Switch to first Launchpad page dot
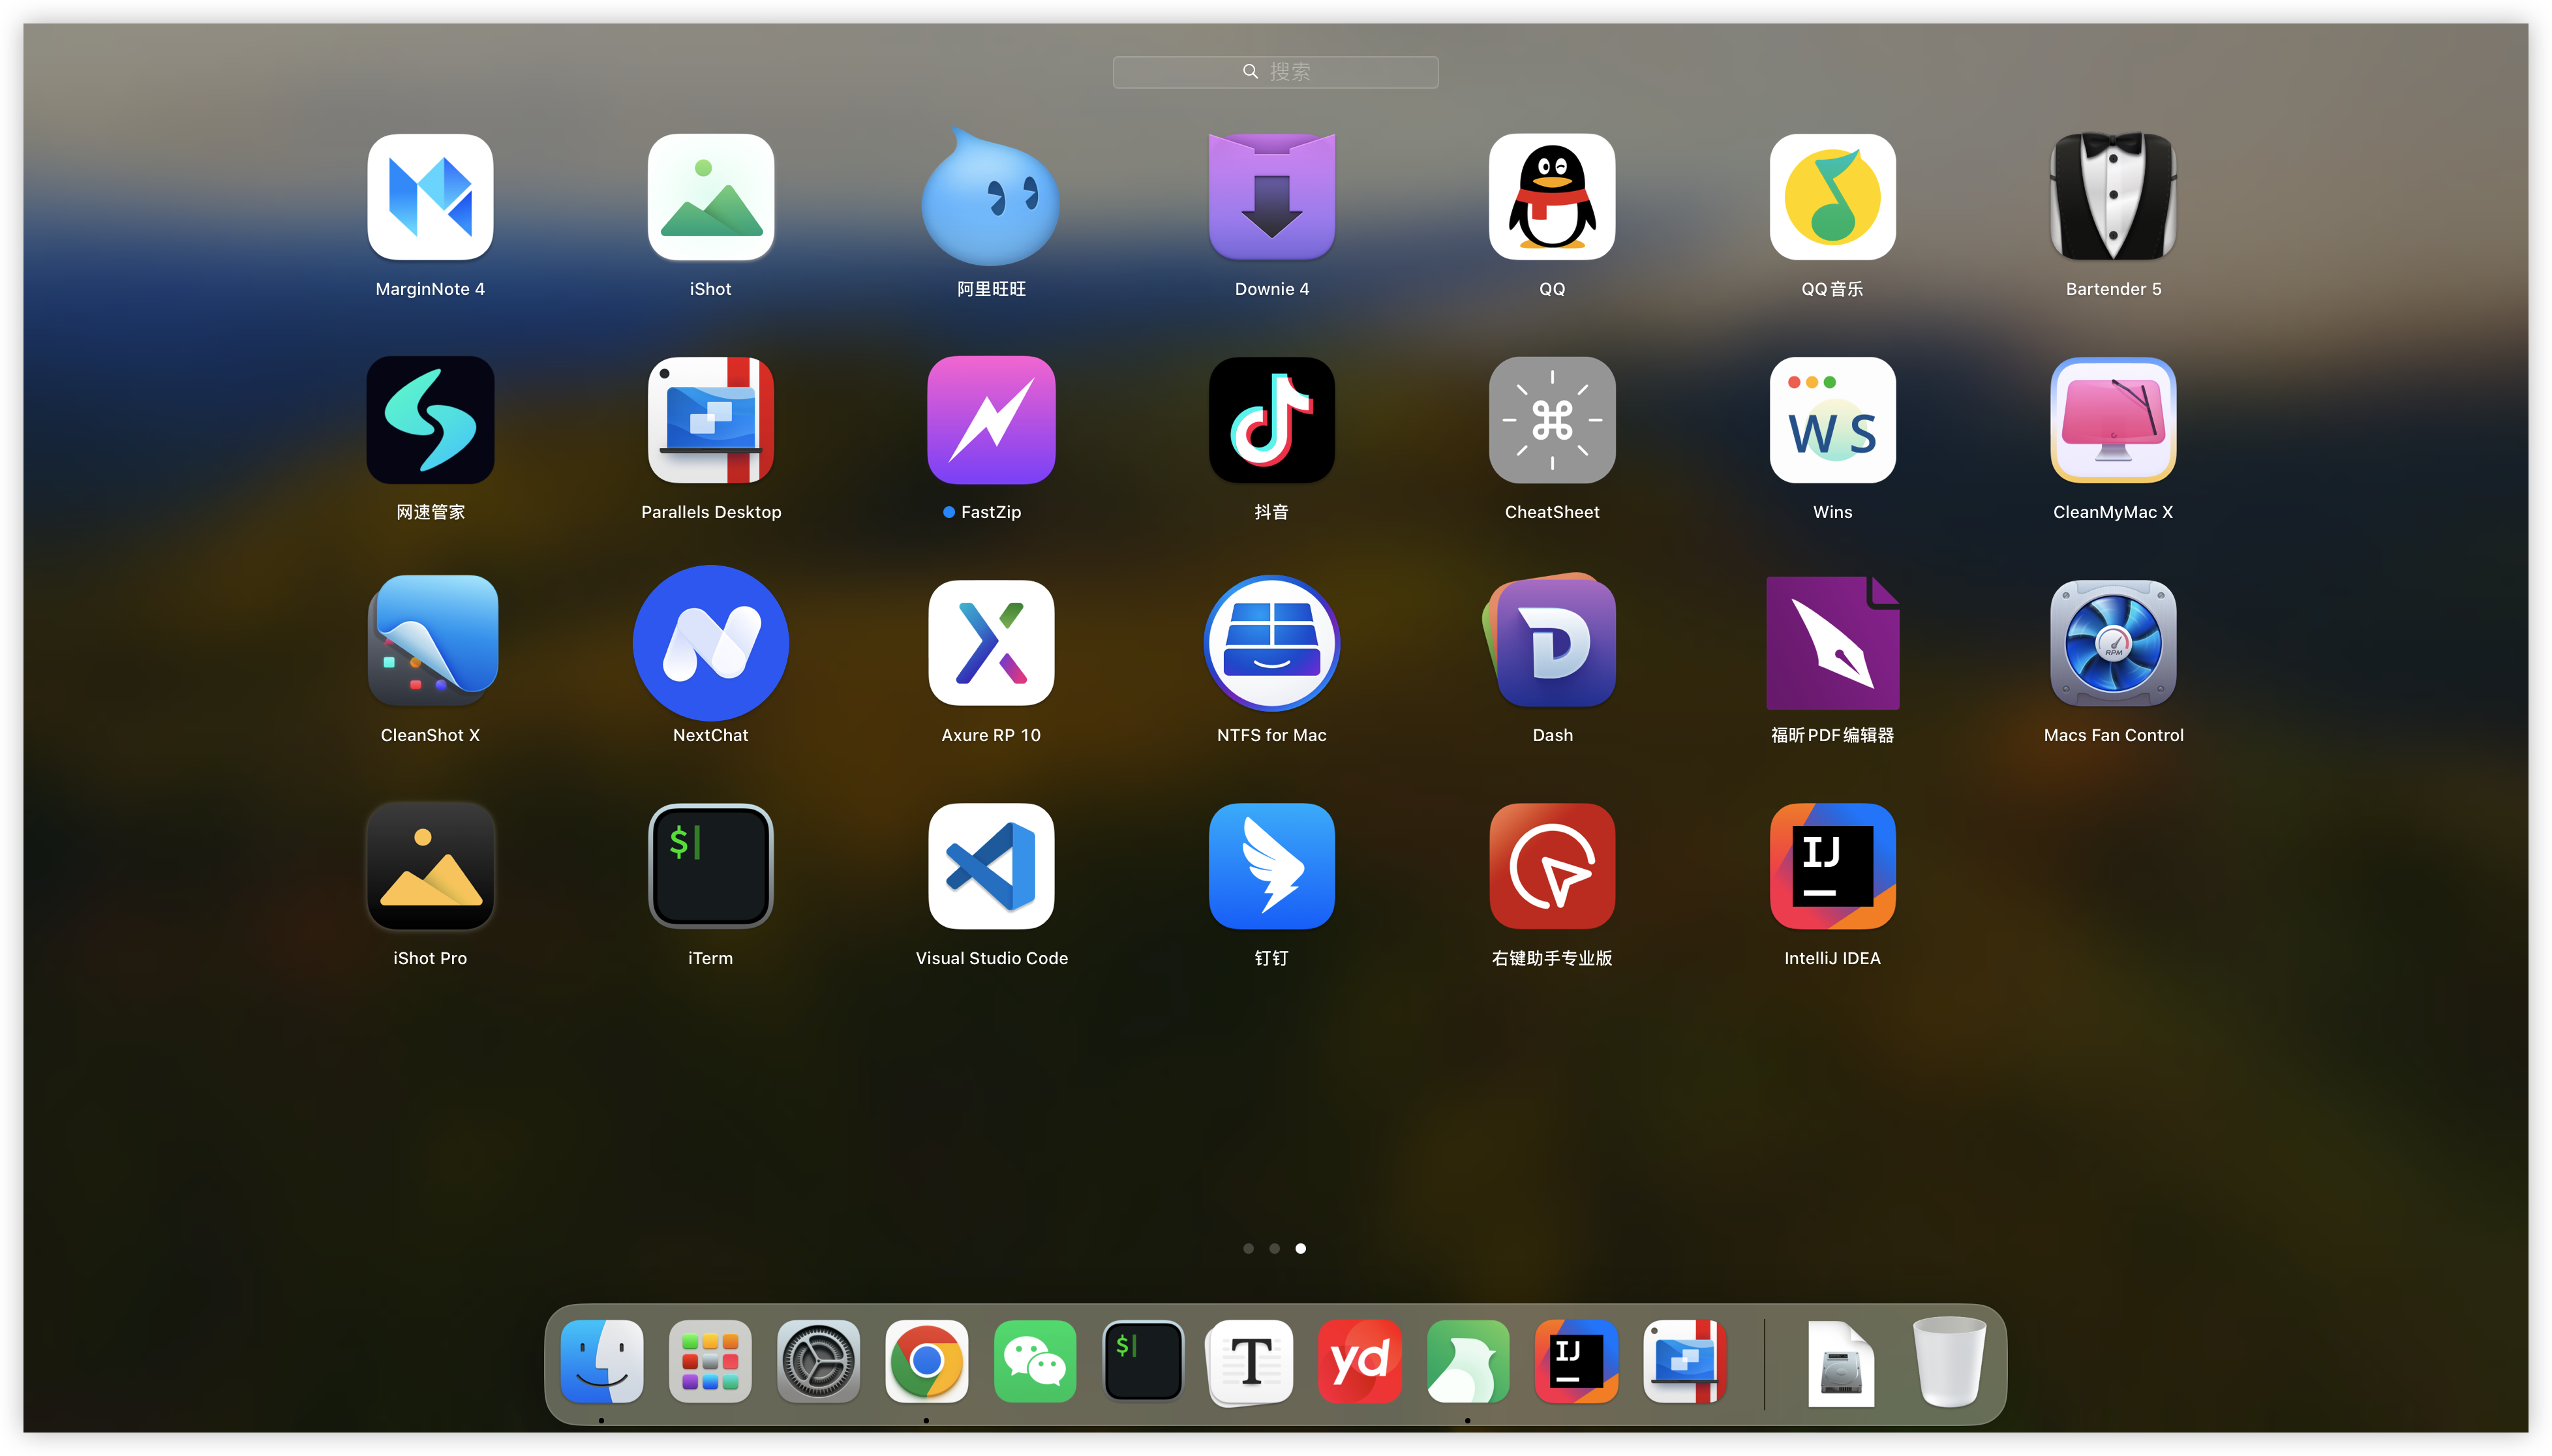This screenshot has height=1456, width=2552. tap(1248, 1248)
